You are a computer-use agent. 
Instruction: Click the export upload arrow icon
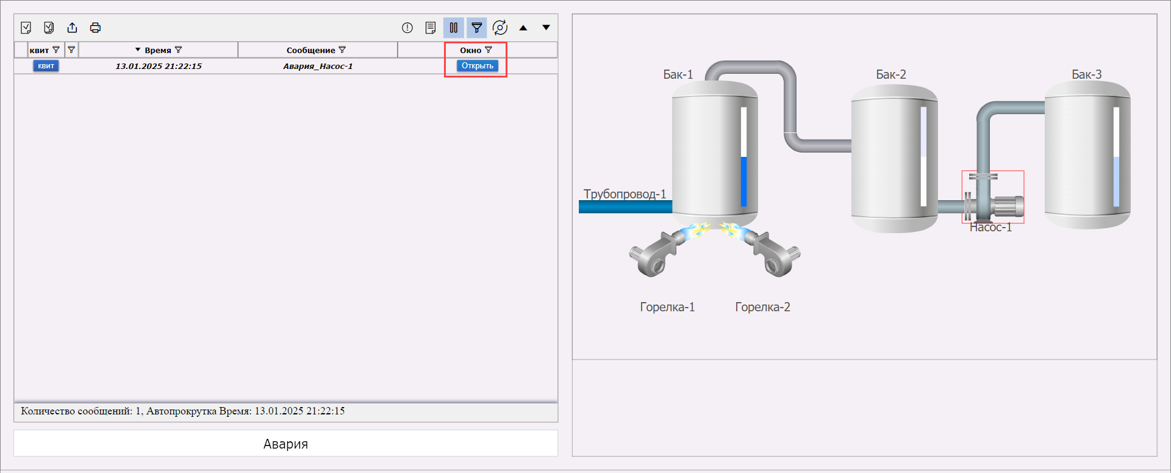pyautogui.click(x=72, y=27)
